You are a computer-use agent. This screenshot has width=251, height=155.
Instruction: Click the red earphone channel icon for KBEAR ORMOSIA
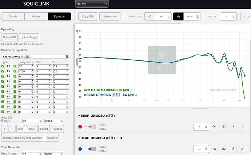(x=90, y=127)
